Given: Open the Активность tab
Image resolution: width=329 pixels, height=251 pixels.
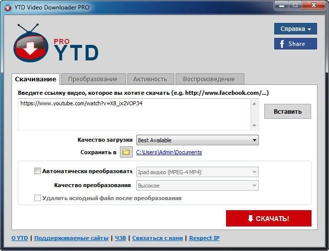Looking at the screenshot, I should (150, 79).
